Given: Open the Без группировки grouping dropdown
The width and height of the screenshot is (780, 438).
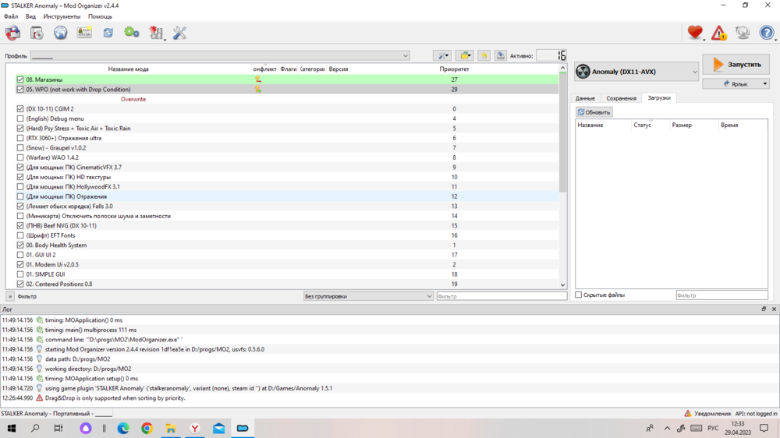Looking at the screenshot, I should click(x=368, y=296).
